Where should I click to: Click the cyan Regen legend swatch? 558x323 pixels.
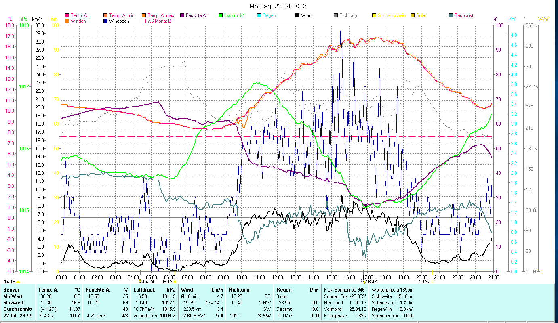[259, 15]
